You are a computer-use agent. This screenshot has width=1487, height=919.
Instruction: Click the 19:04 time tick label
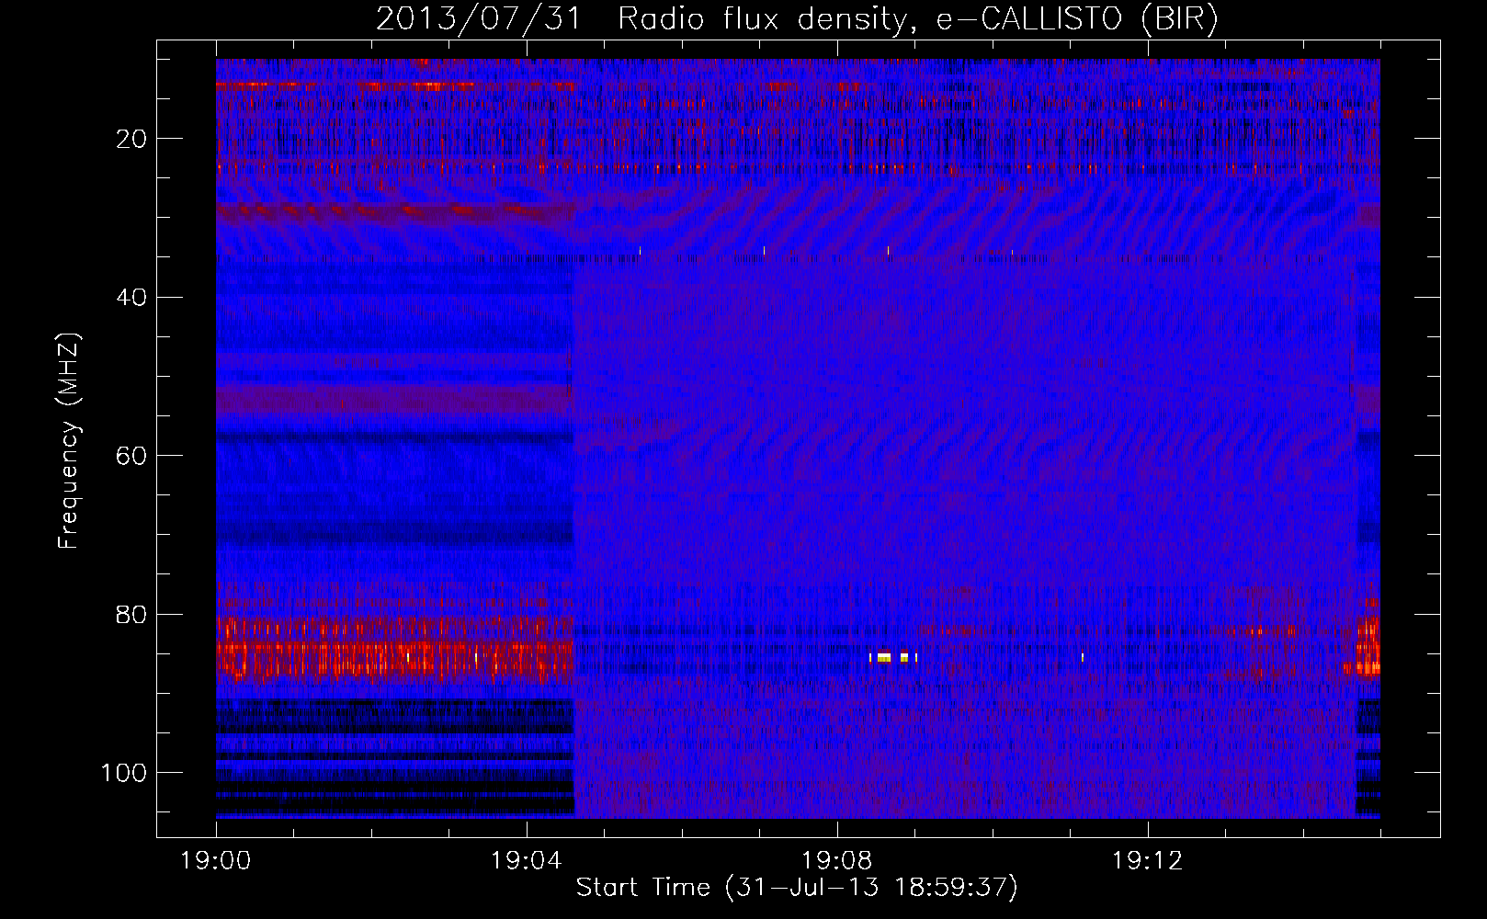click(527, 861)
